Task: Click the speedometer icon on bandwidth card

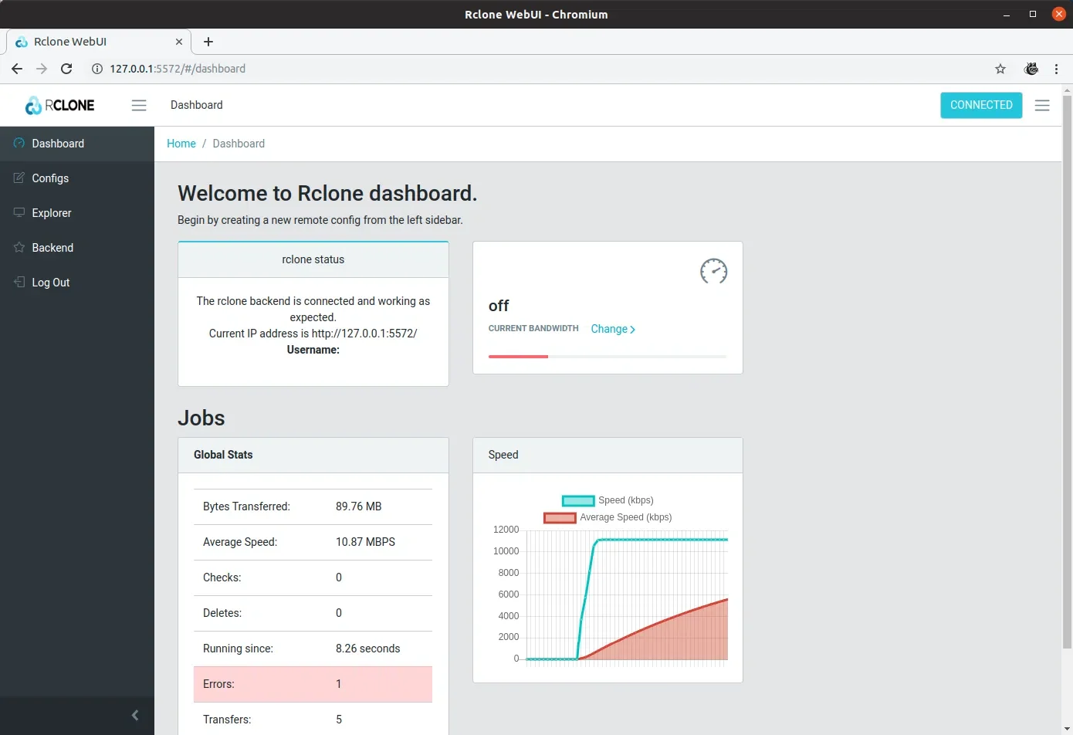Action: point(713,271)
